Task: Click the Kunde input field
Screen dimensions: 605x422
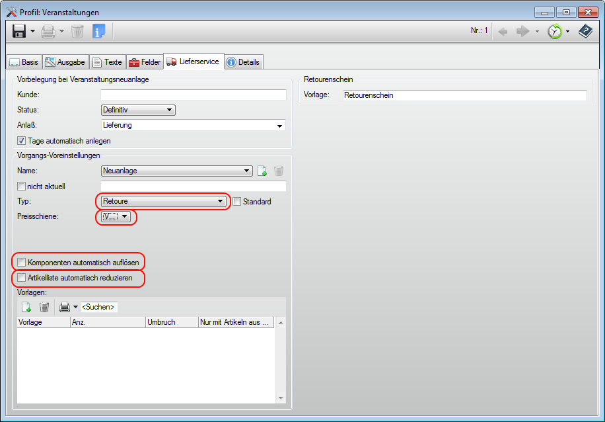Action: click(193, 95)
